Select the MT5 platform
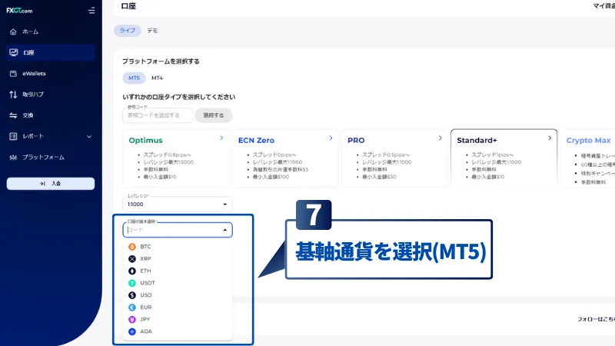The width and height of the screenshot is (615, 346). coord(134,78)
